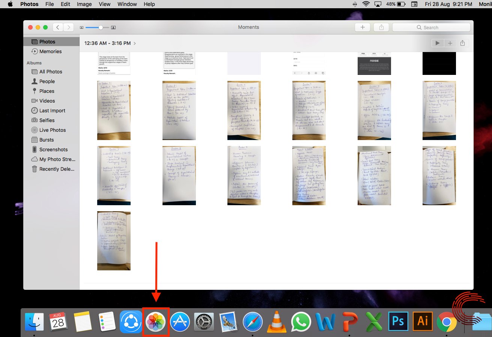
Task: Open the Apple menu
Action: [x=10, y=4]
